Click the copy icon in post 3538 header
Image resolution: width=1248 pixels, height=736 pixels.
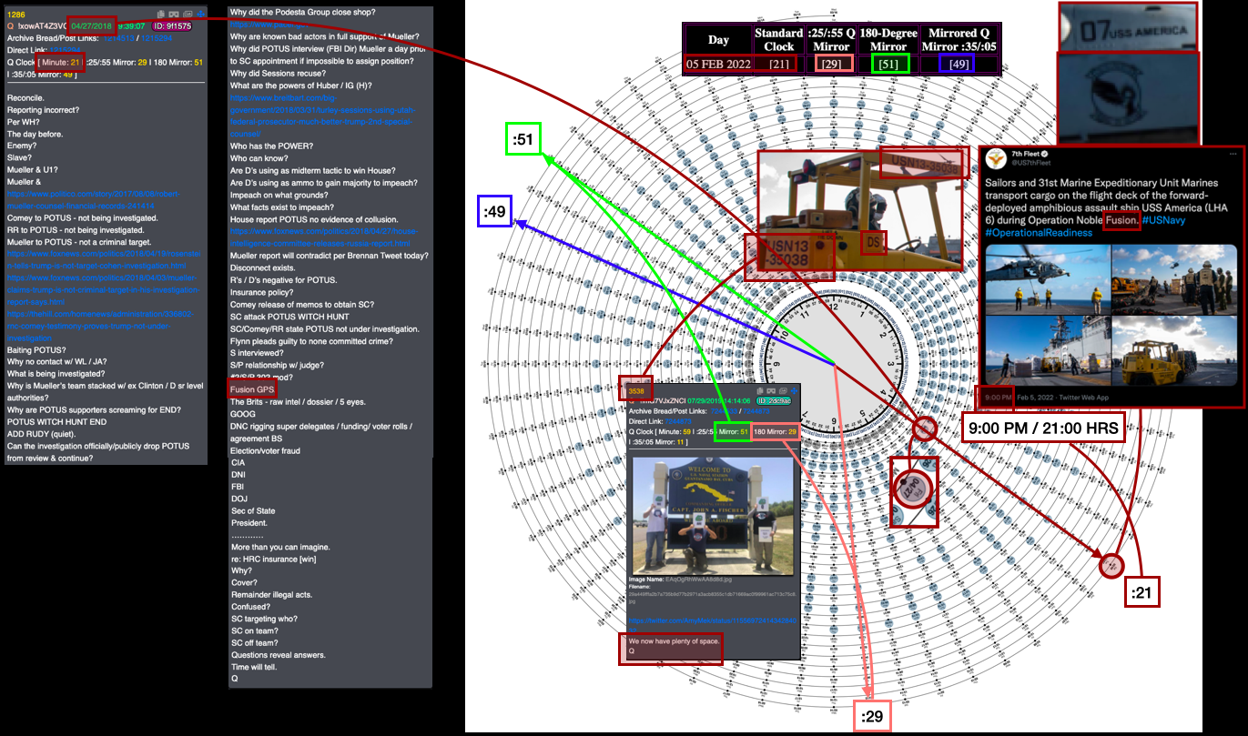pos(760,391)
